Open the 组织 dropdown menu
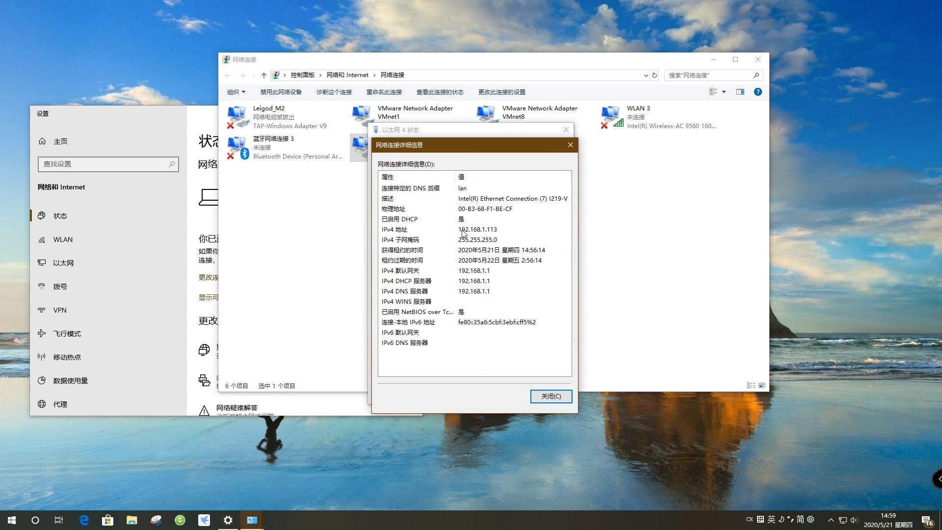The height and width of the screenshot is (530, 942). 236,92
